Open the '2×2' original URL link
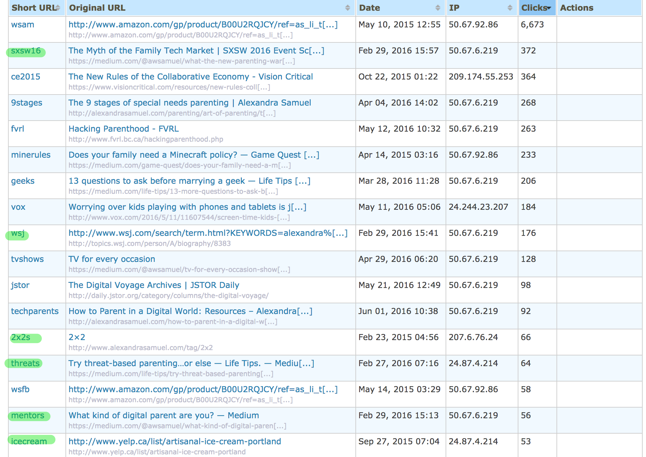This screenshot has height=457, width=646. pyautogui.click(x=77, y=337)
